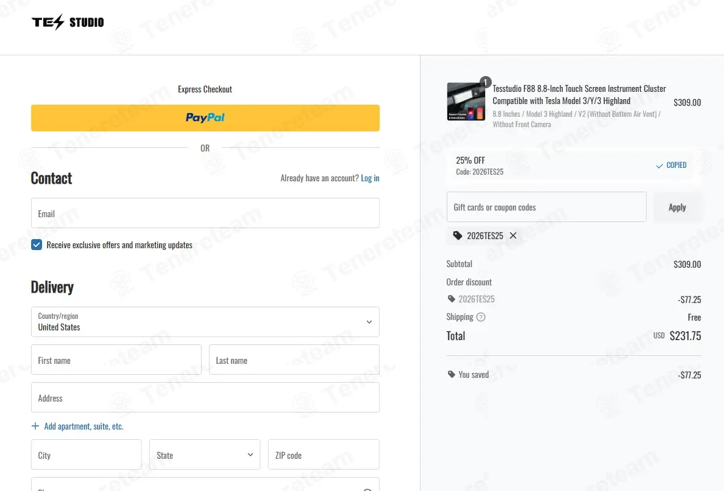Open the Tesstudio F88 product thumbnail
This screenshot has width=724, height=491.
point(466,102)
